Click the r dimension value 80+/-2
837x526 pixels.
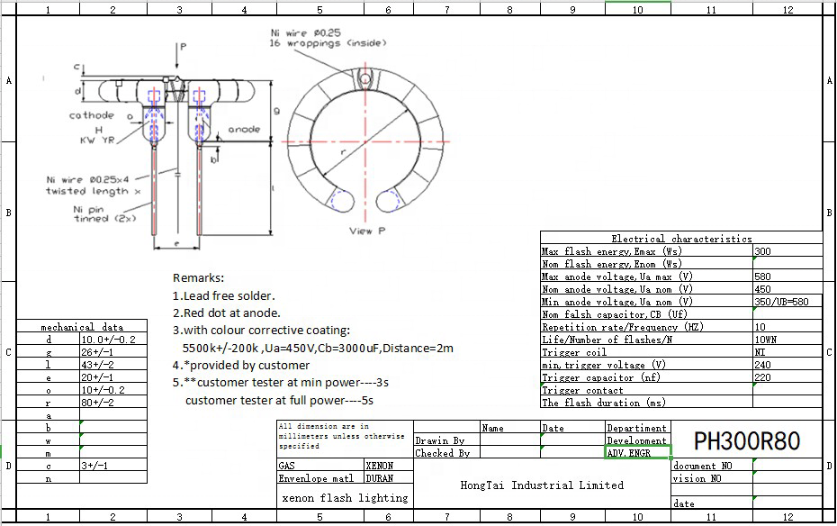113,402
